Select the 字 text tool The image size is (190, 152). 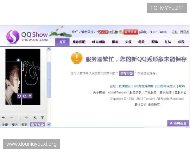click(x=42, y=117)
